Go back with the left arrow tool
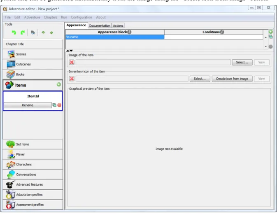Viewport: 277px width, 214px height. (x=43, y=33)
